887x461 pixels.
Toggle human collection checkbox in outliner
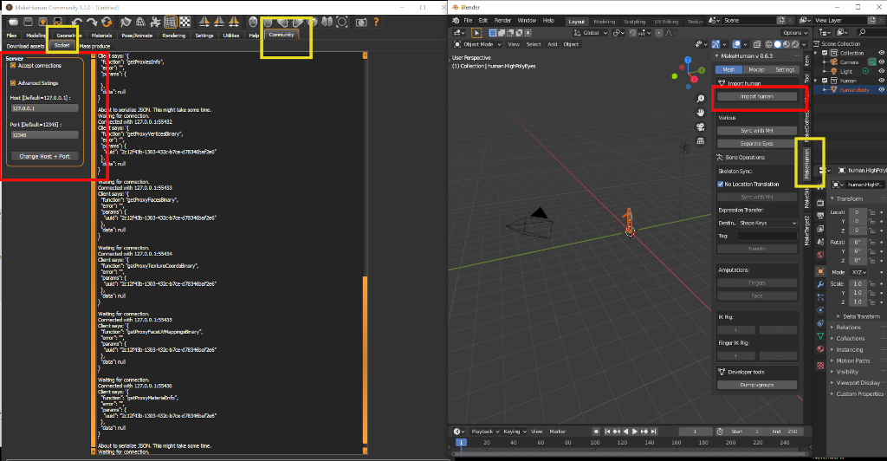(825, 81)
